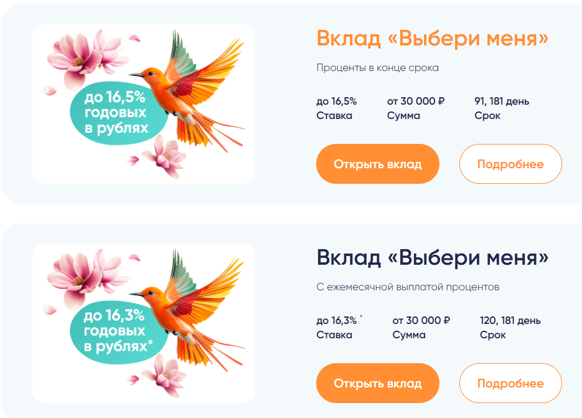Image resolution: width=582 pixels, height=418 pixels.
Task: Click the orange «Выбери меня» deposit title
Action: (x=432, y=39)
